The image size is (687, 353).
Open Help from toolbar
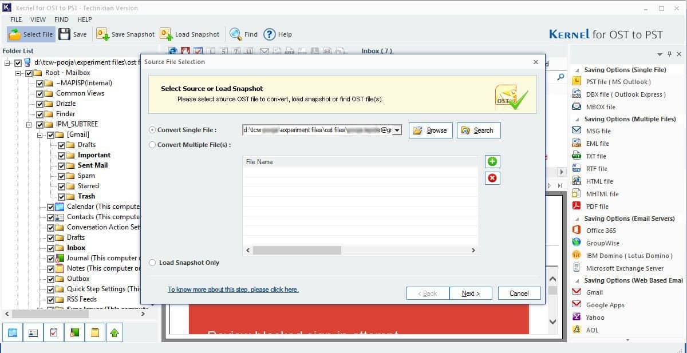[278, 34]
